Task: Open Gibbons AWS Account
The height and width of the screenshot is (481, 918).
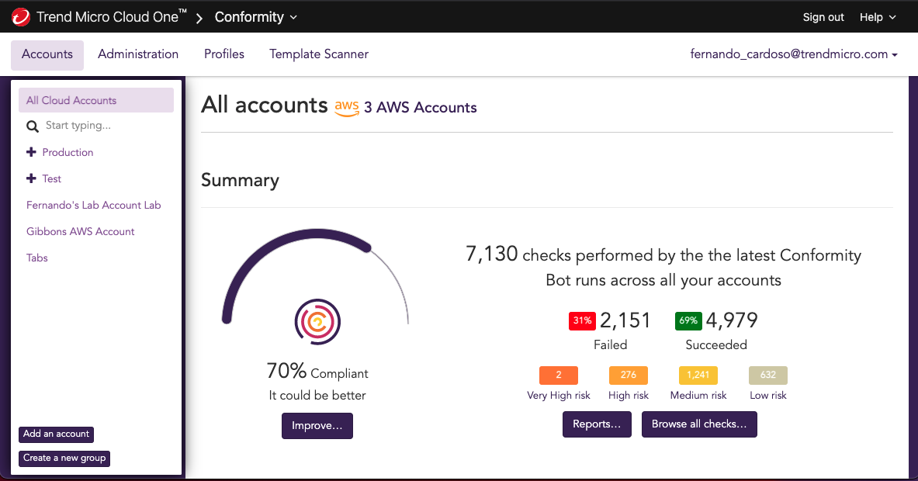Action: click(80, 231)
